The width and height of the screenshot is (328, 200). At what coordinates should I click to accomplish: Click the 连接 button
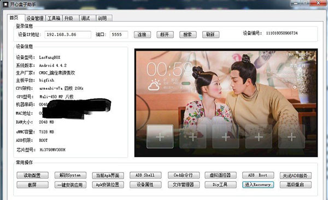(142, 35)
